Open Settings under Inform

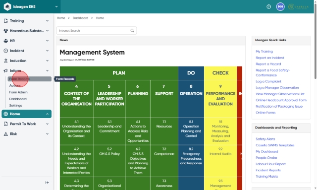15,106
